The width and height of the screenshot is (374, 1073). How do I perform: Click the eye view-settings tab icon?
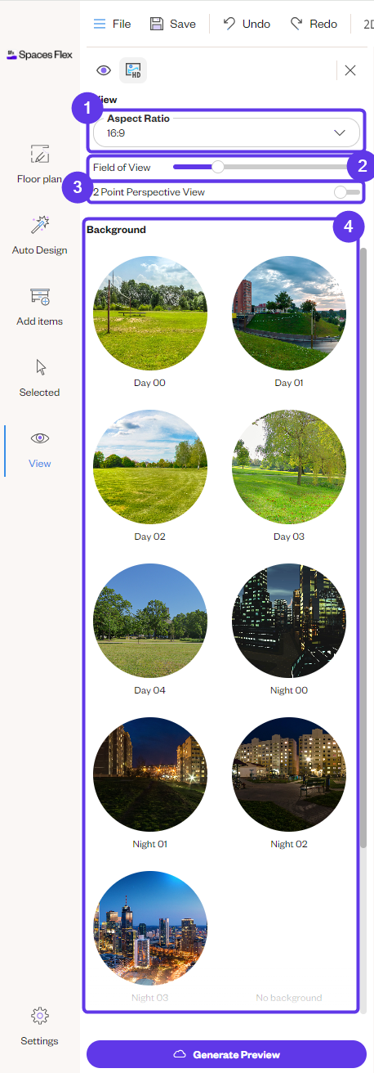point(104,70)
